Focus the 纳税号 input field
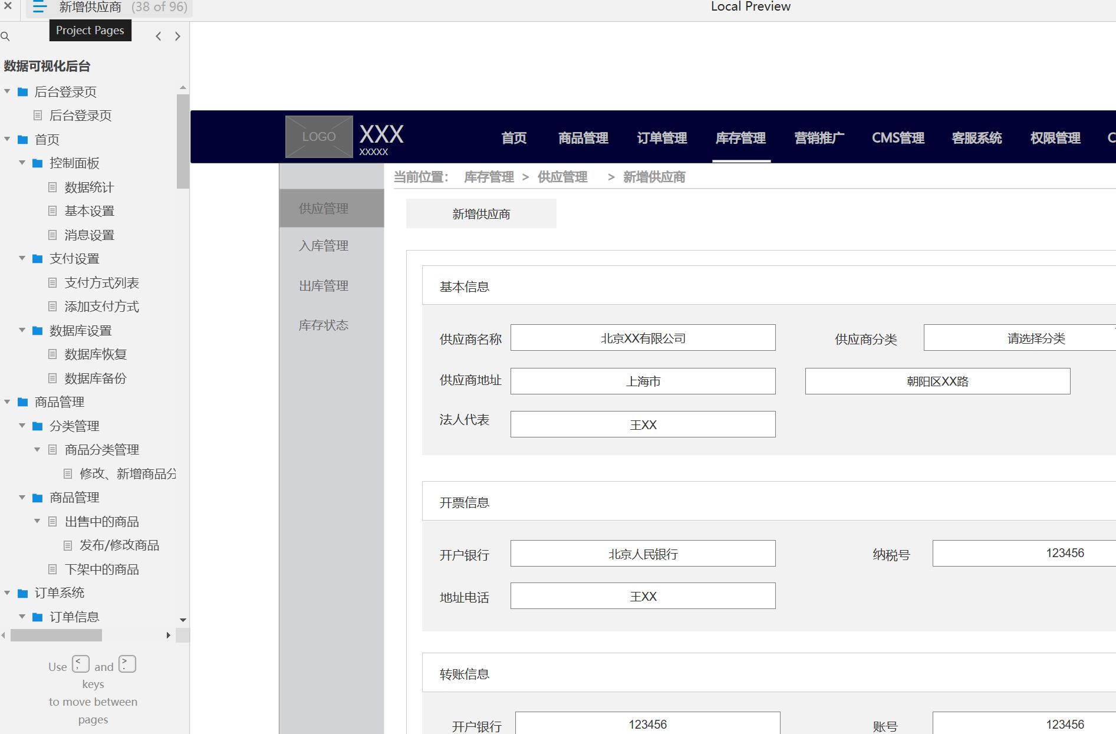Image resolution: width=1116 pixels, height=734 pixels. [1024, 554]
